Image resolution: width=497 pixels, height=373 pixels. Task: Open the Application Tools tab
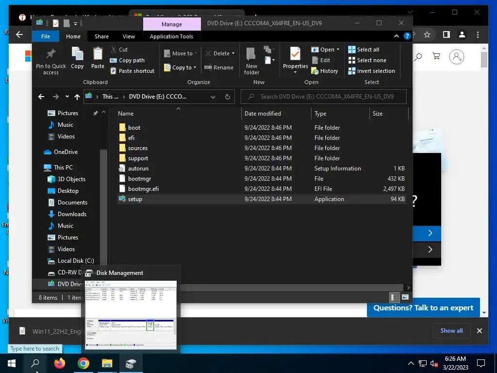[171, 36]
